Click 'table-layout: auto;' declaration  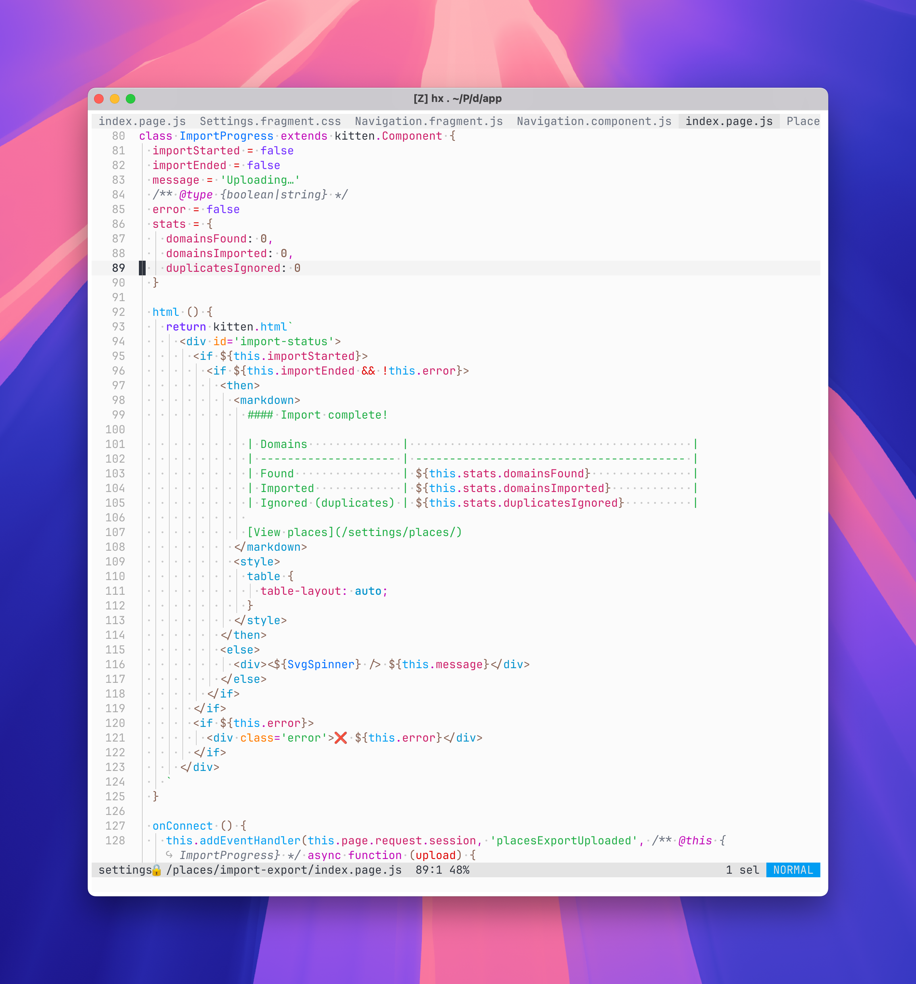(324, 592)
